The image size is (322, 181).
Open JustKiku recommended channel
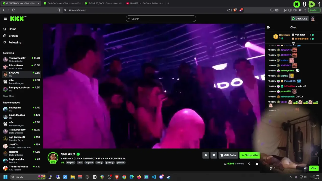point(21,146)
